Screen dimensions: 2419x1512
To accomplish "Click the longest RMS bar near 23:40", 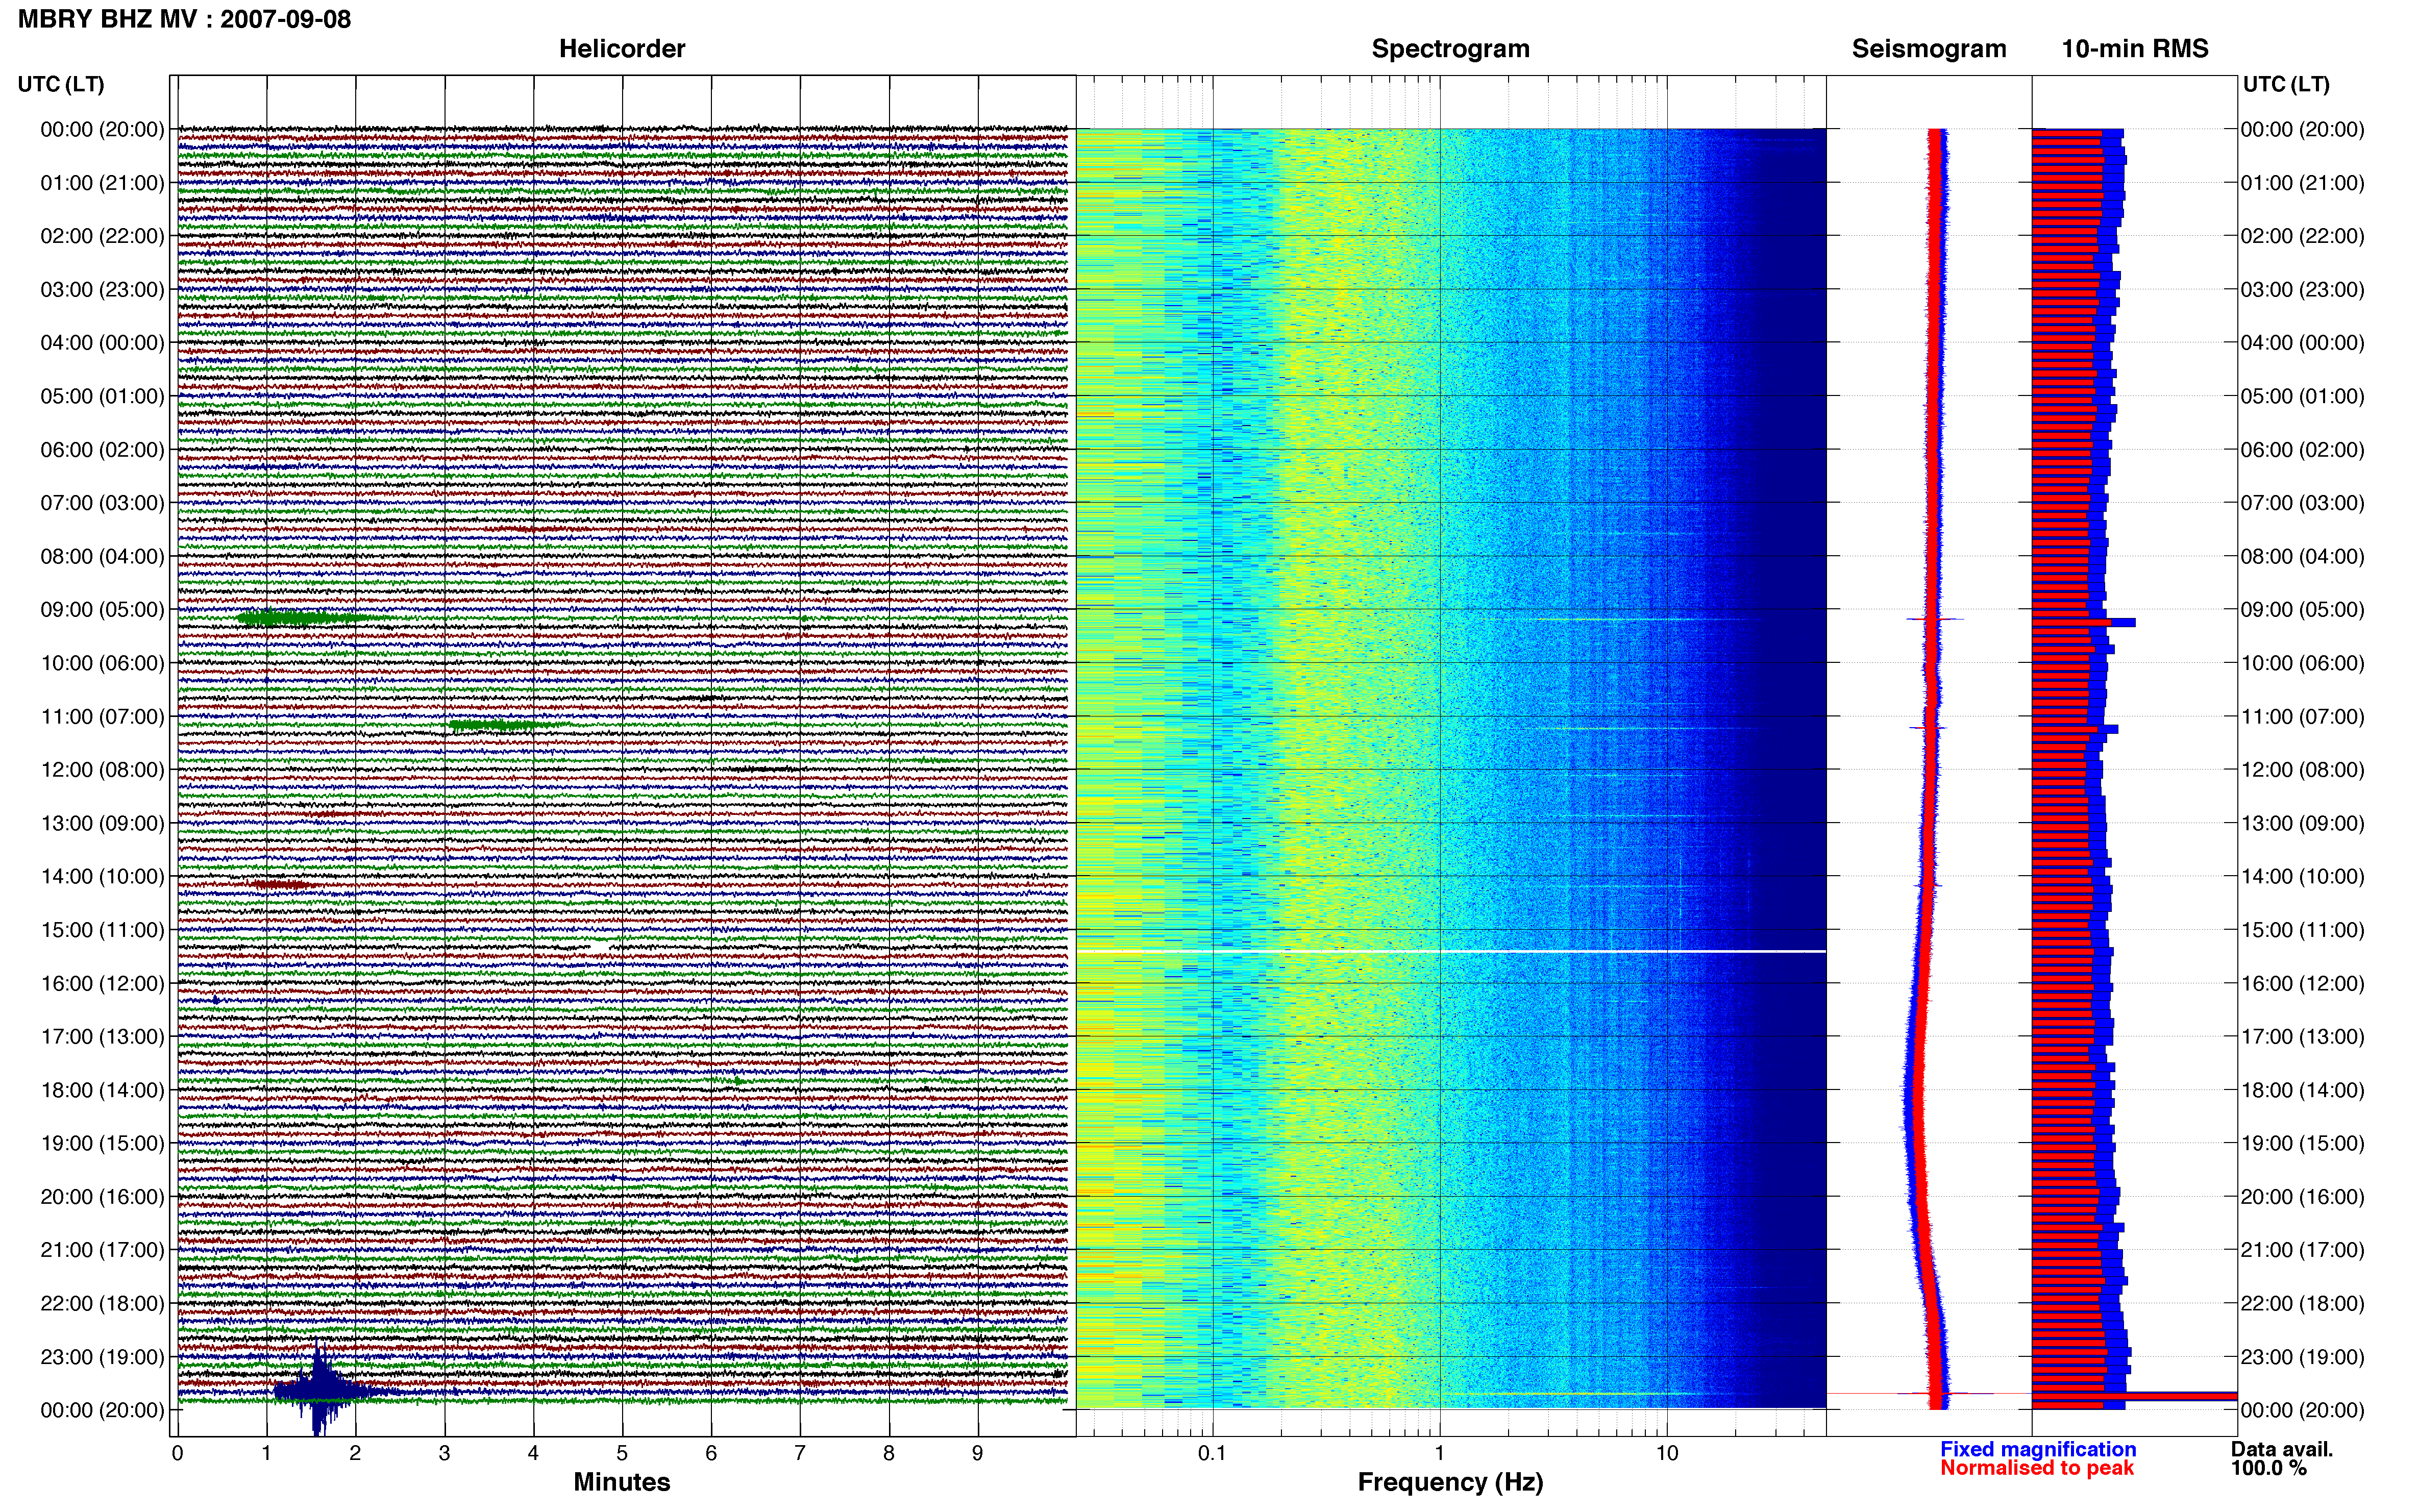I will (2134, 1396).
